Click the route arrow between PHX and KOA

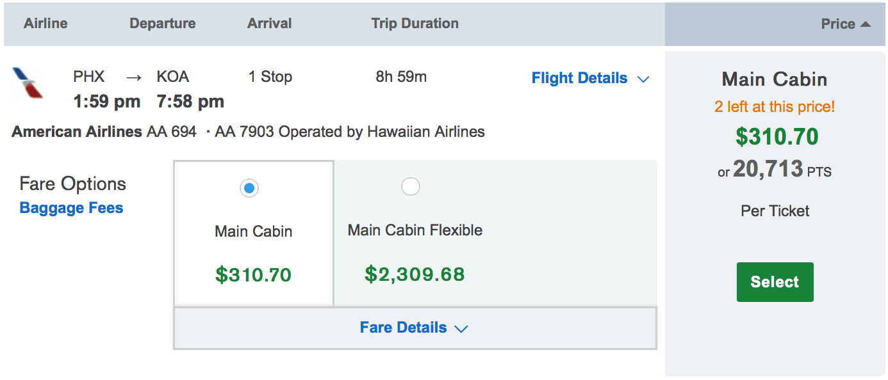coord(133,77)
